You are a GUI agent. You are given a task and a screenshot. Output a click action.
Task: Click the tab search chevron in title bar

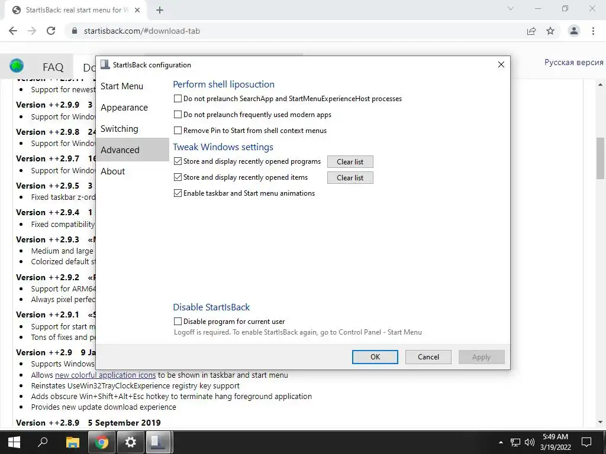click(511, 8)
